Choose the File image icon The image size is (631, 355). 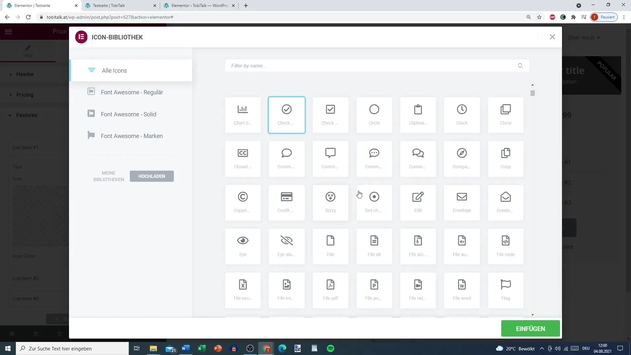pos(287,290)
